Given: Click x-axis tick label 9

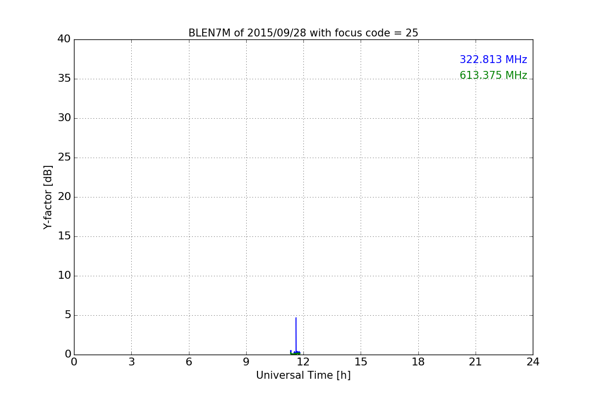Looking at the screenshot, I should (246, 362).
